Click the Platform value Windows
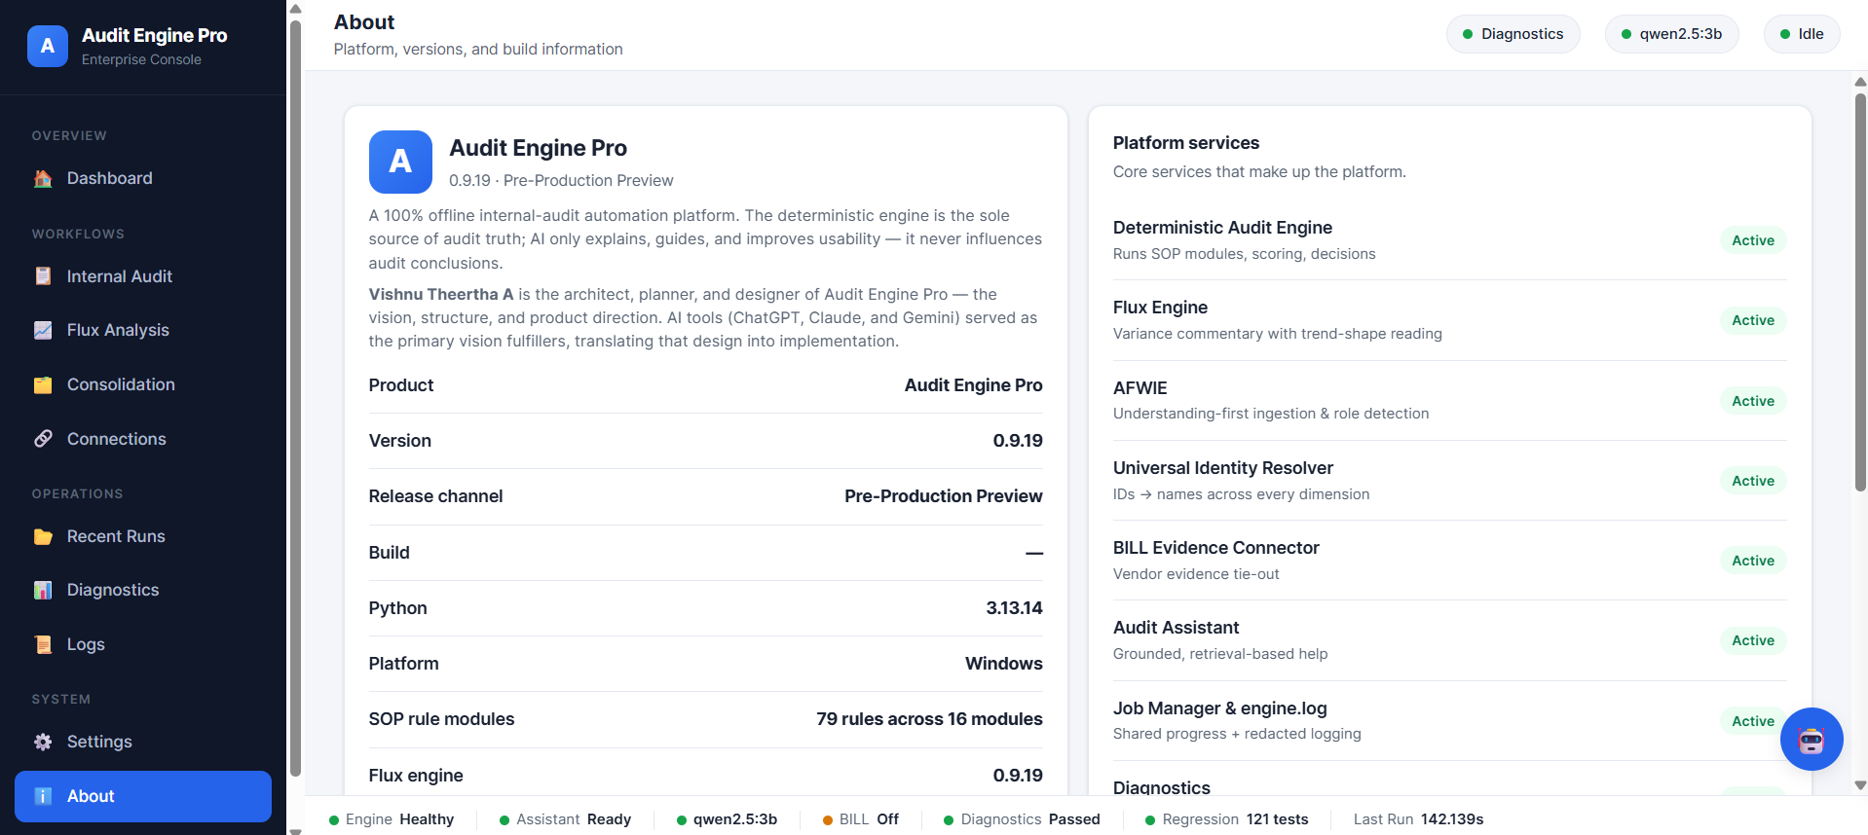Image resolution: width=1868 pixels, height=835 pixels. tap(1003, 664)
